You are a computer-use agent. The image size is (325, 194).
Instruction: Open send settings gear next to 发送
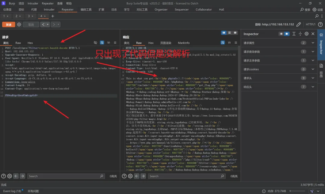(19, 24)
